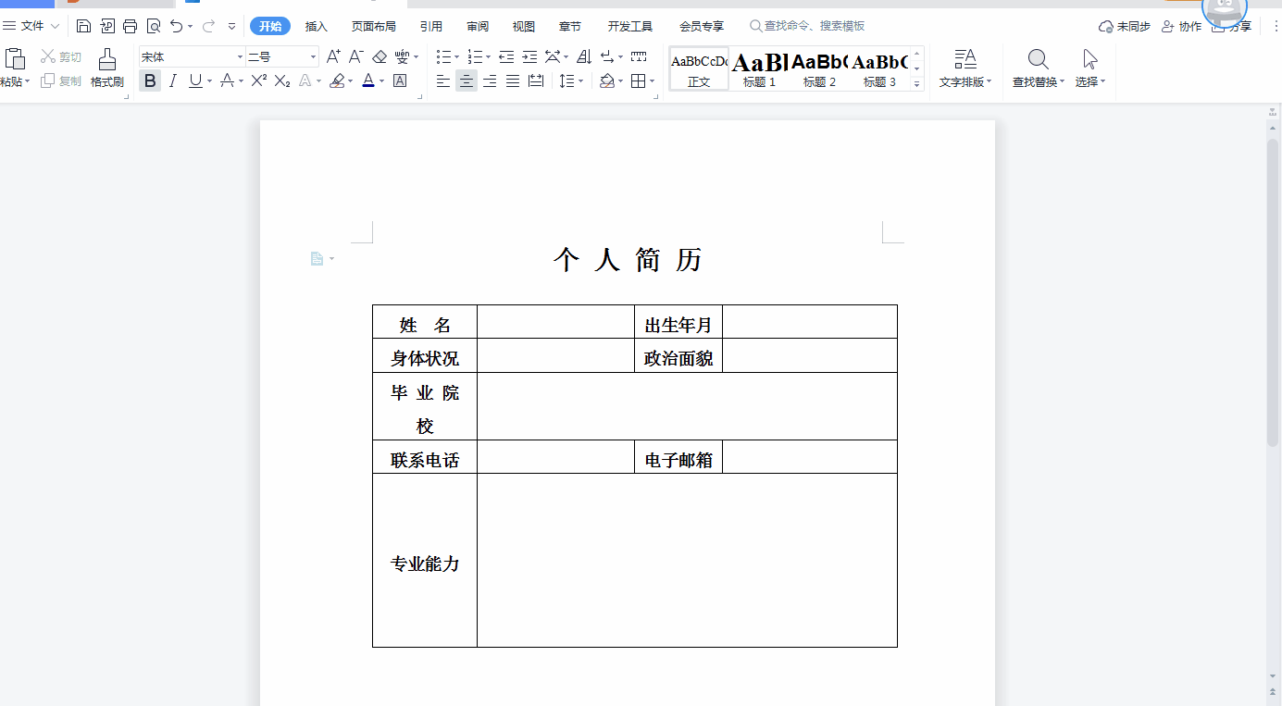Toggle Italic formatting
Viewport: 1282px width, 706px height.
click(172, 81)
